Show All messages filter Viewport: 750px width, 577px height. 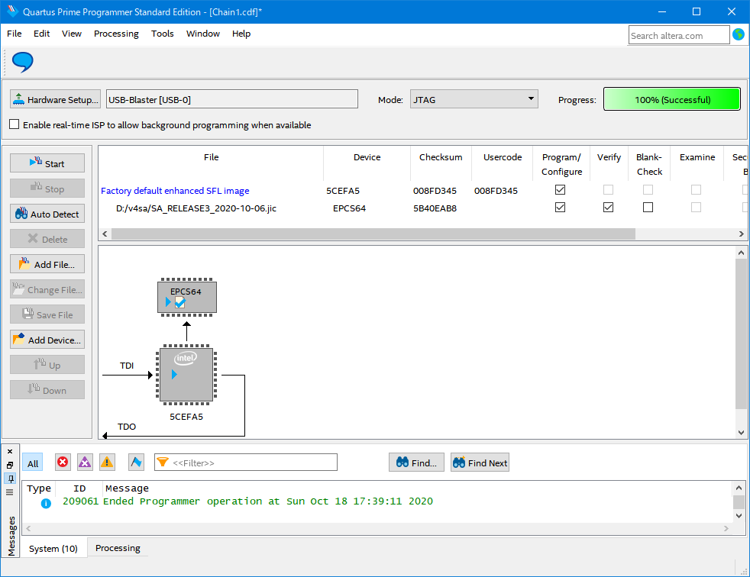pyautogui.click(x=33, y=463)
